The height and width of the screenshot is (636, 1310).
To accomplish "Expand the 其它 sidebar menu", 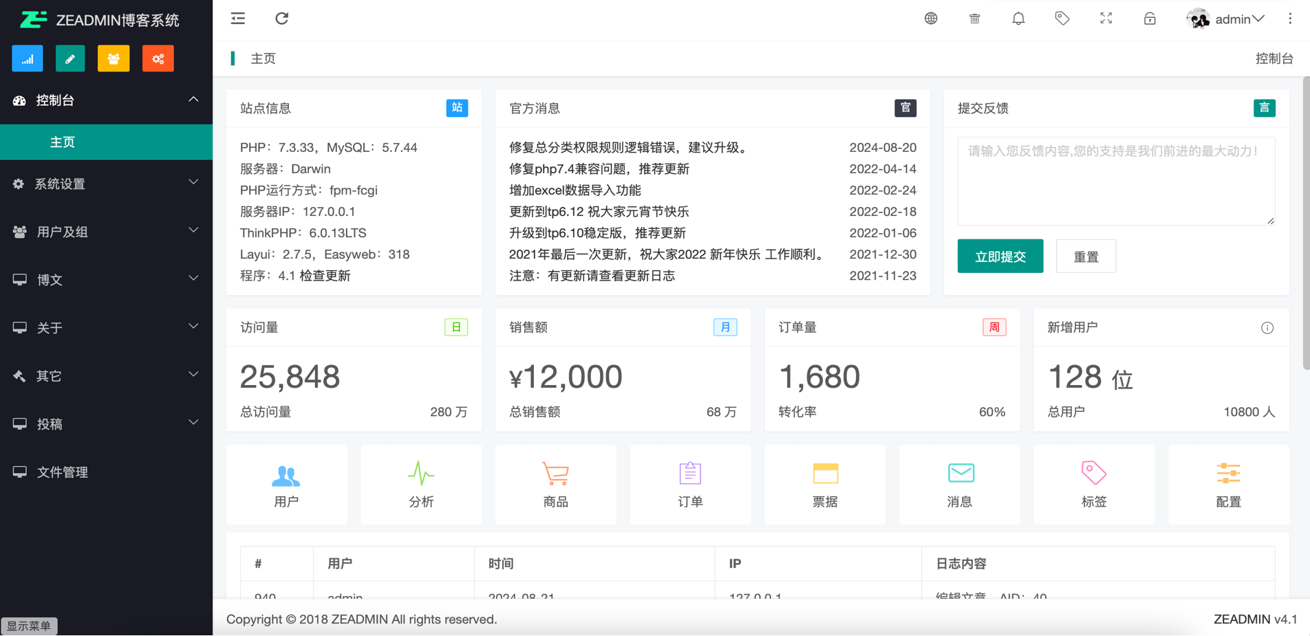I will click(106, 376).
